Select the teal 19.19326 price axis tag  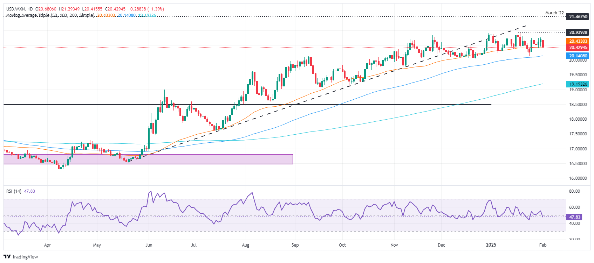pos(578,84)
